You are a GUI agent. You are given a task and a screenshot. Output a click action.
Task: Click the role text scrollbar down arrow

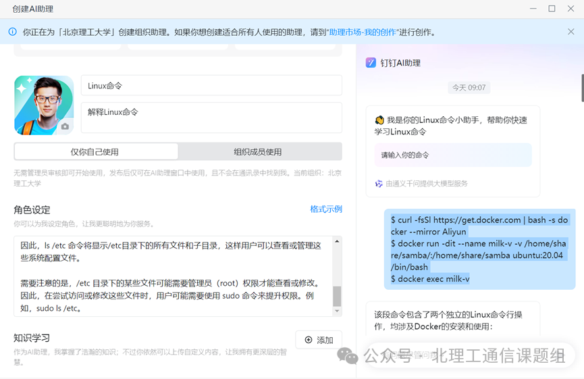tap(337, 311)
